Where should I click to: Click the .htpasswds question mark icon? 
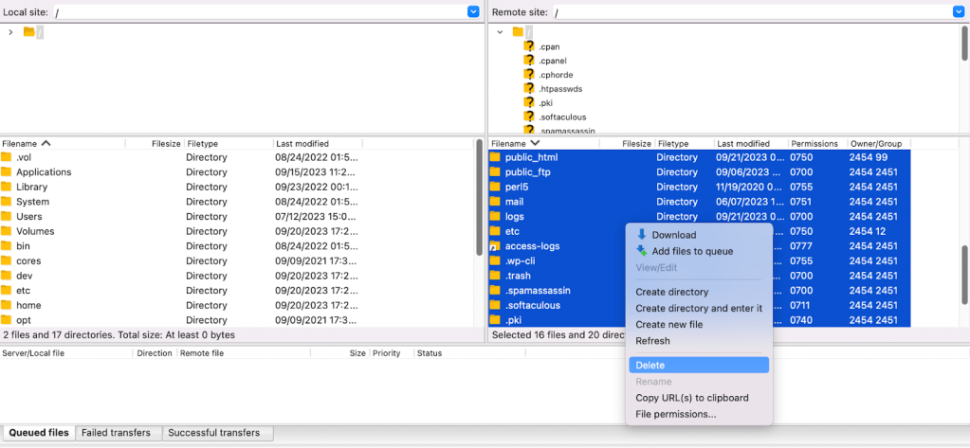(529, 88)
